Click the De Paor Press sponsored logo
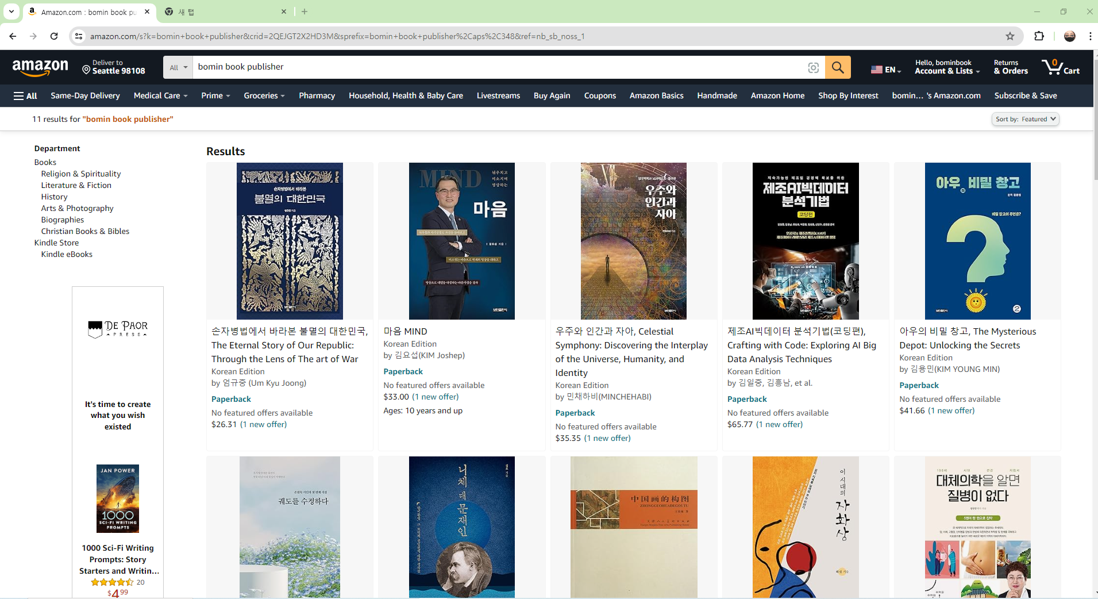Screen dimensions: 1098x599 118,329
